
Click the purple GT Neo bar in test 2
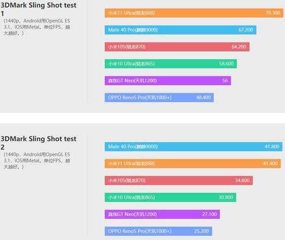[x=162, y=214]
